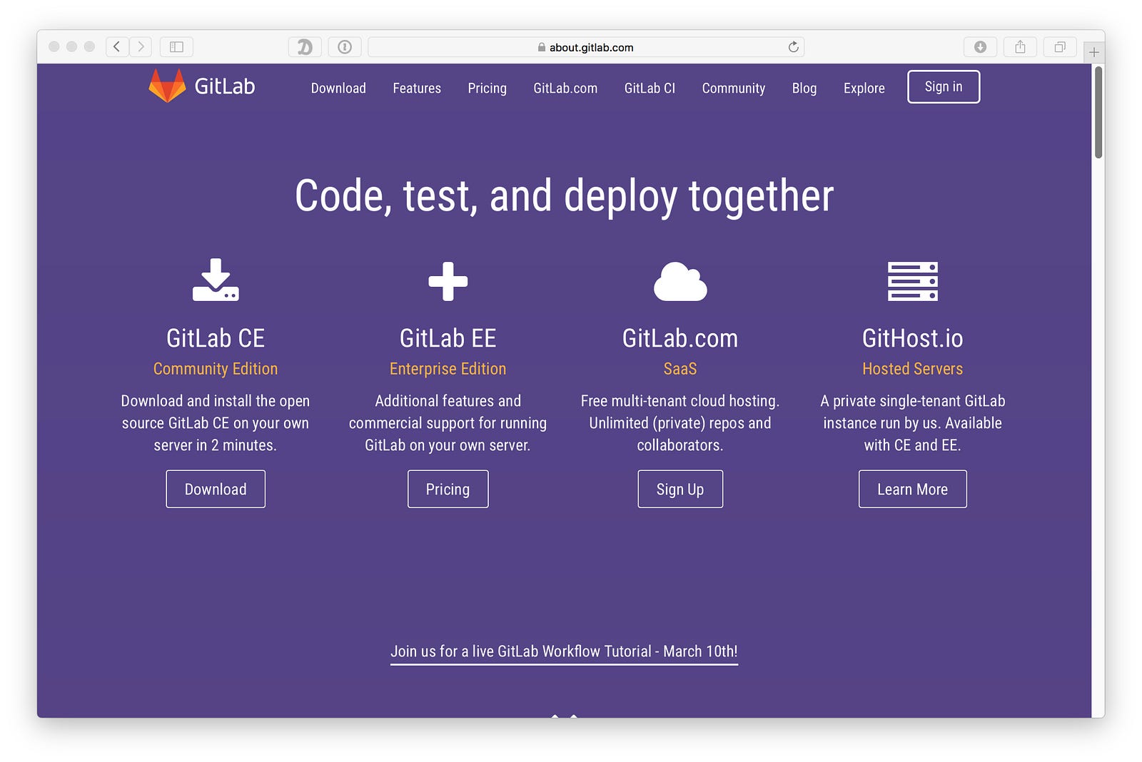Click the GitLab.com cloud icon
The width and height of the screenshot is (1142, 762).
coord(680,281)
